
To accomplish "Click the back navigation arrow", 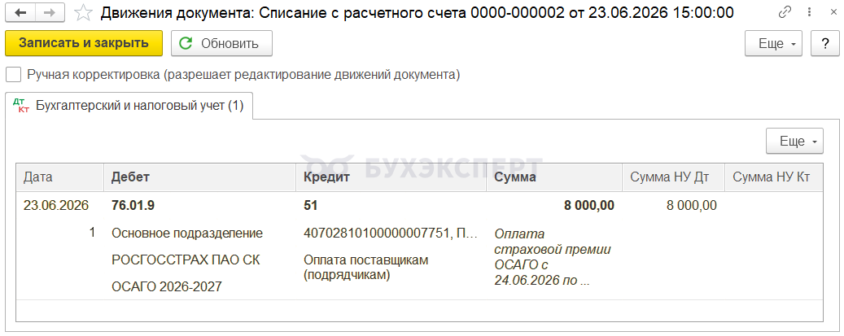I will tap(20, 13).
